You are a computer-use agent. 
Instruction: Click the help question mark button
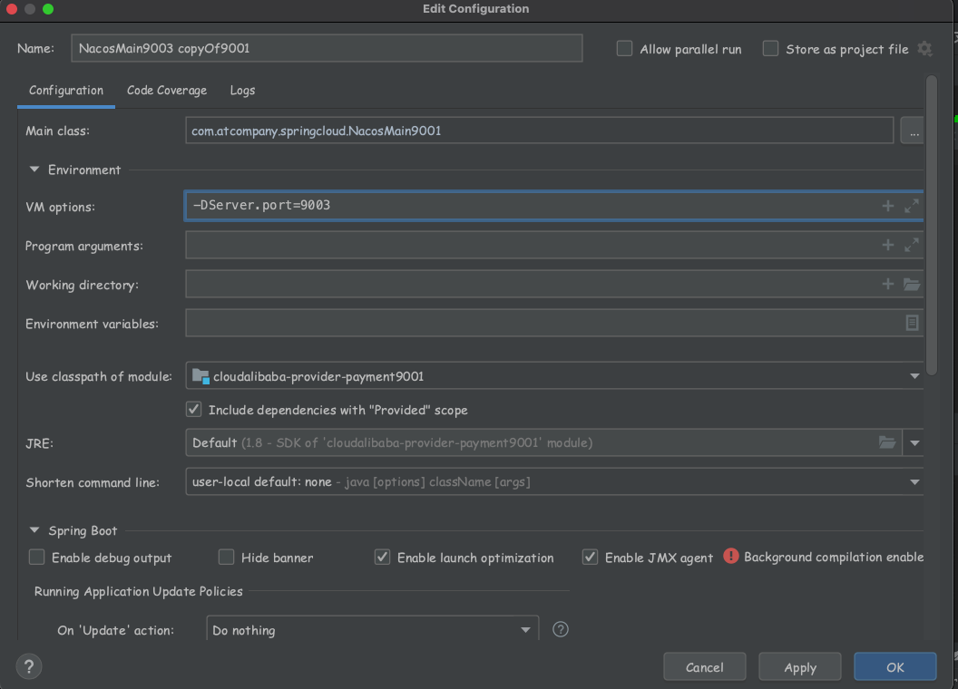coord(29,666)
